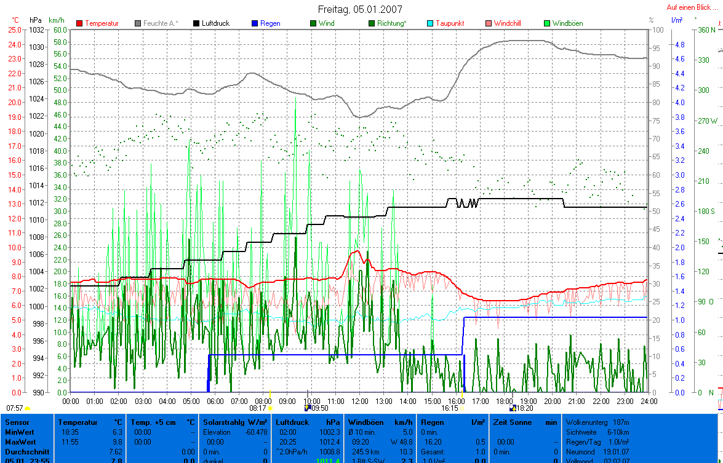Viewport: 723px width, 463px height.
Task: Select the Luftdruck hPa panel header
Action: [x=308, y=422]
